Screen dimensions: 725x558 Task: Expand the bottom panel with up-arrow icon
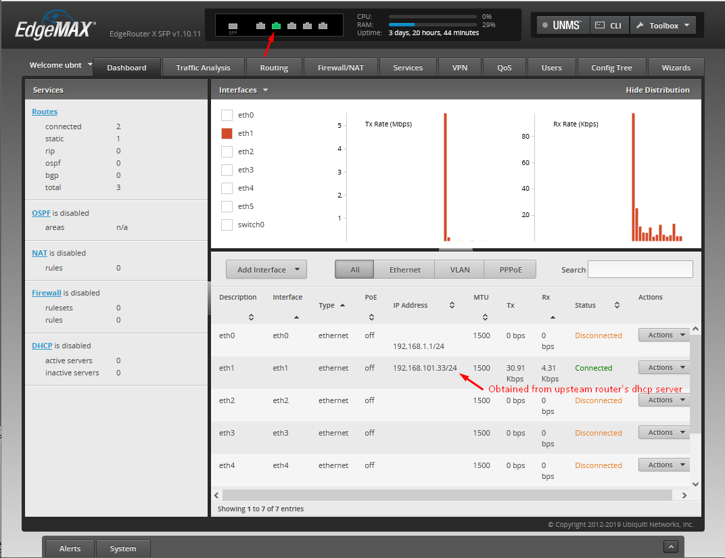[671, 547]
